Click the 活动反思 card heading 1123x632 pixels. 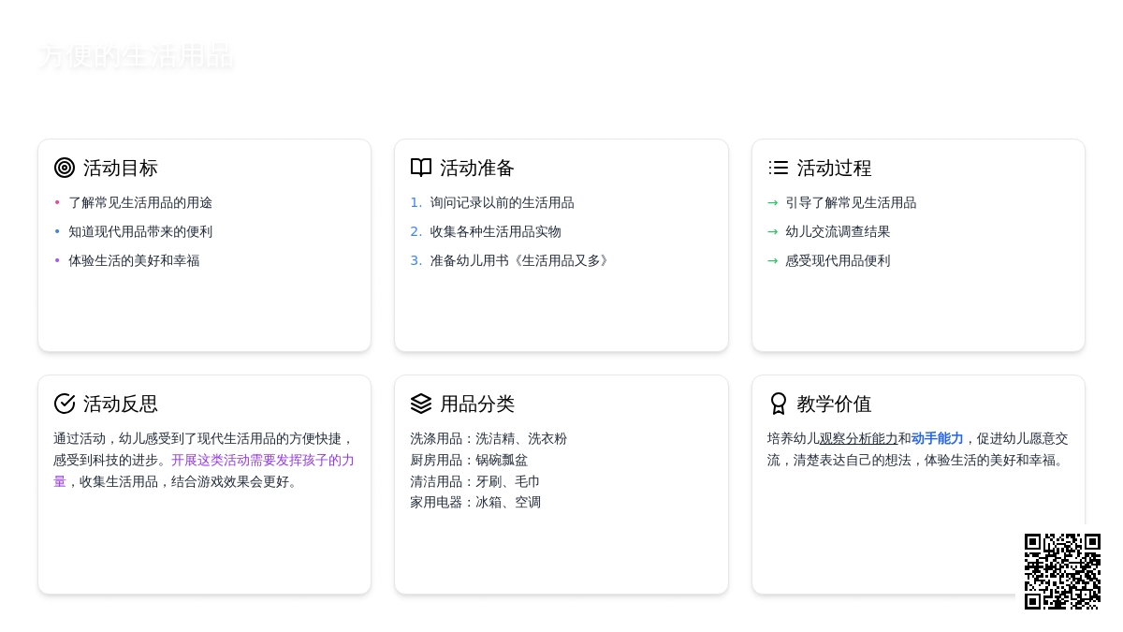tap(121, 404)
